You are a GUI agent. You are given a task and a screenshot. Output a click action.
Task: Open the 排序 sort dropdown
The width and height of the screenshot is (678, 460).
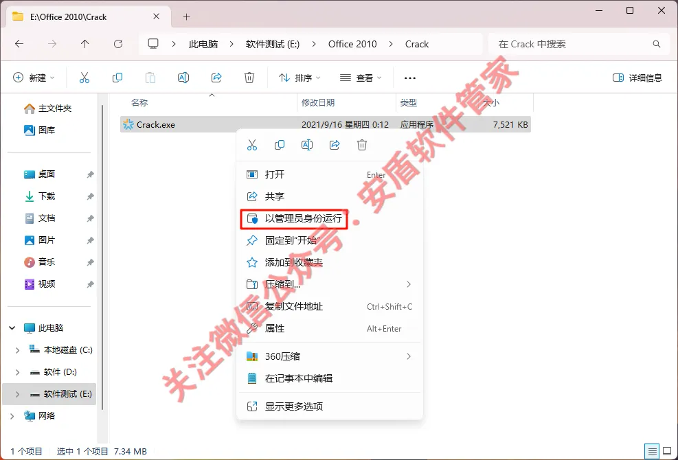point(300,78)
